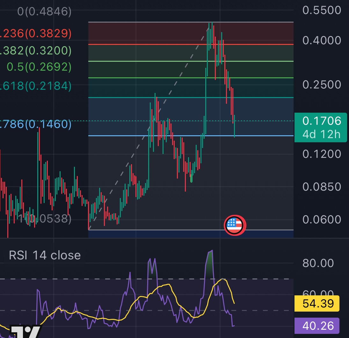Screen dimensions: 349x338
Task: Click the 0.0850 price on the axis
Action: (x=322, y=187)
